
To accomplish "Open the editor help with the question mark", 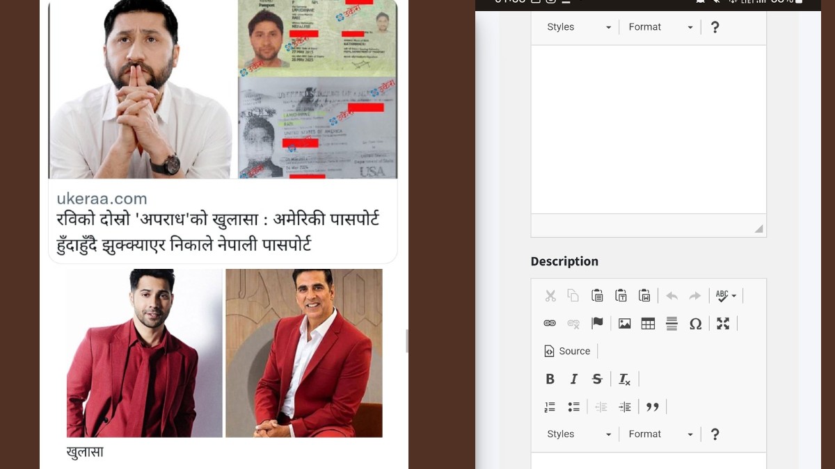I will pyautogui.click(x=715, y=434).
